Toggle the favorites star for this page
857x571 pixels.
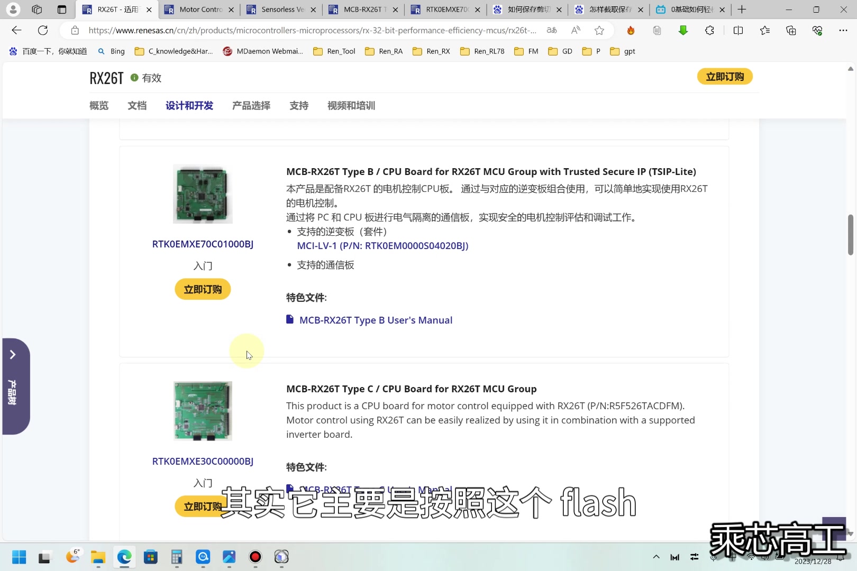point(599,30)
